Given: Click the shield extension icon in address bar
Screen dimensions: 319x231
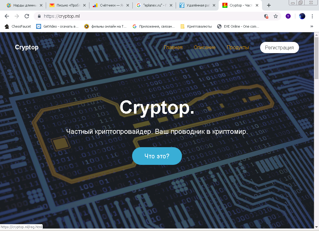Looking at the screenshot, I should tap(266, 16).
